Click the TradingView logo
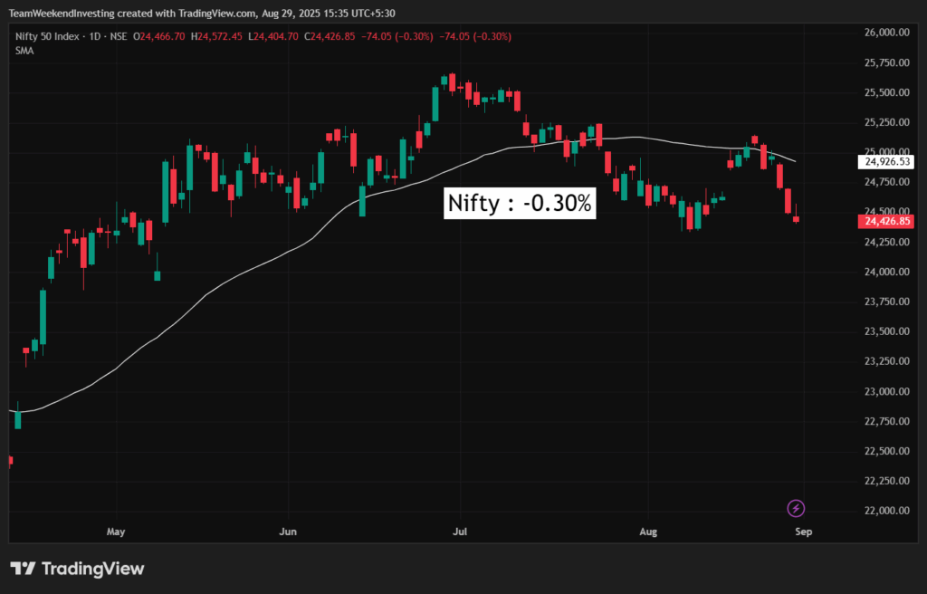This screenshot has height=594, width=927. [78, 570]
